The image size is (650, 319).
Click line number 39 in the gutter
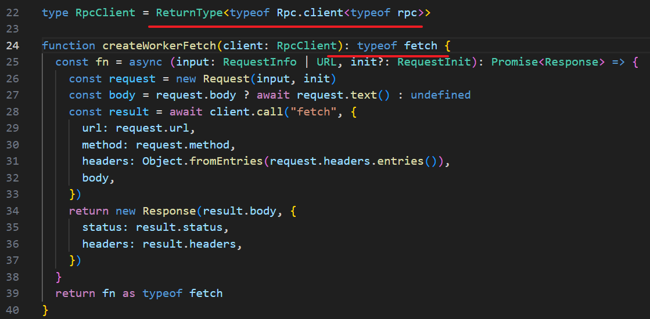click(12, 294)
